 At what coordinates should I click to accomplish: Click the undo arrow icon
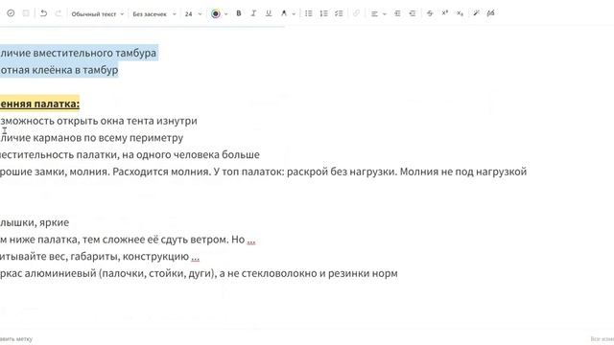[x=43, y=13]
